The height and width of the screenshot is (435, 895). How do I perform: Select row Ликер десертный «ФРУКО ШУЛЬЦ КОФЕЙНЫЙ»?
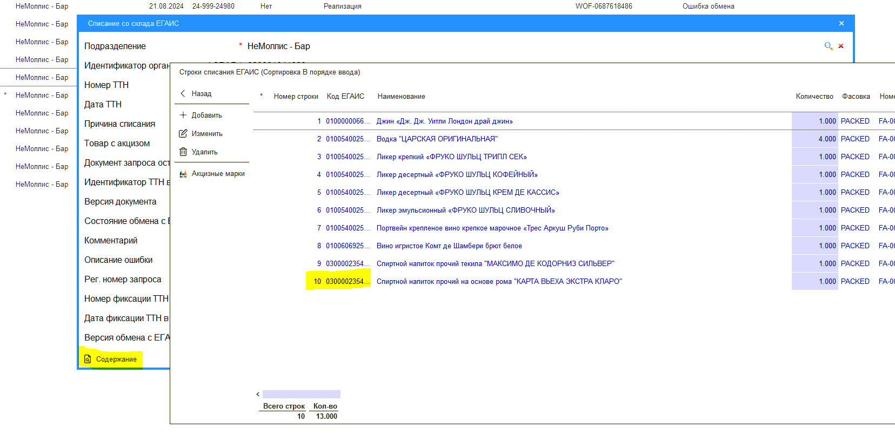(574, 175)
